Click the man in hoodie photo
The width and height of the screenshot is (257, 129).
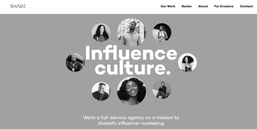132,32
